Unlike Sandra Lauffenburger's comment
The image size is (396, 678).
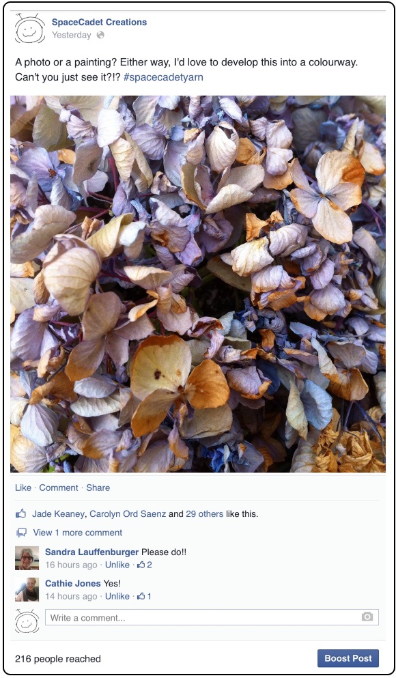(117, 565)
